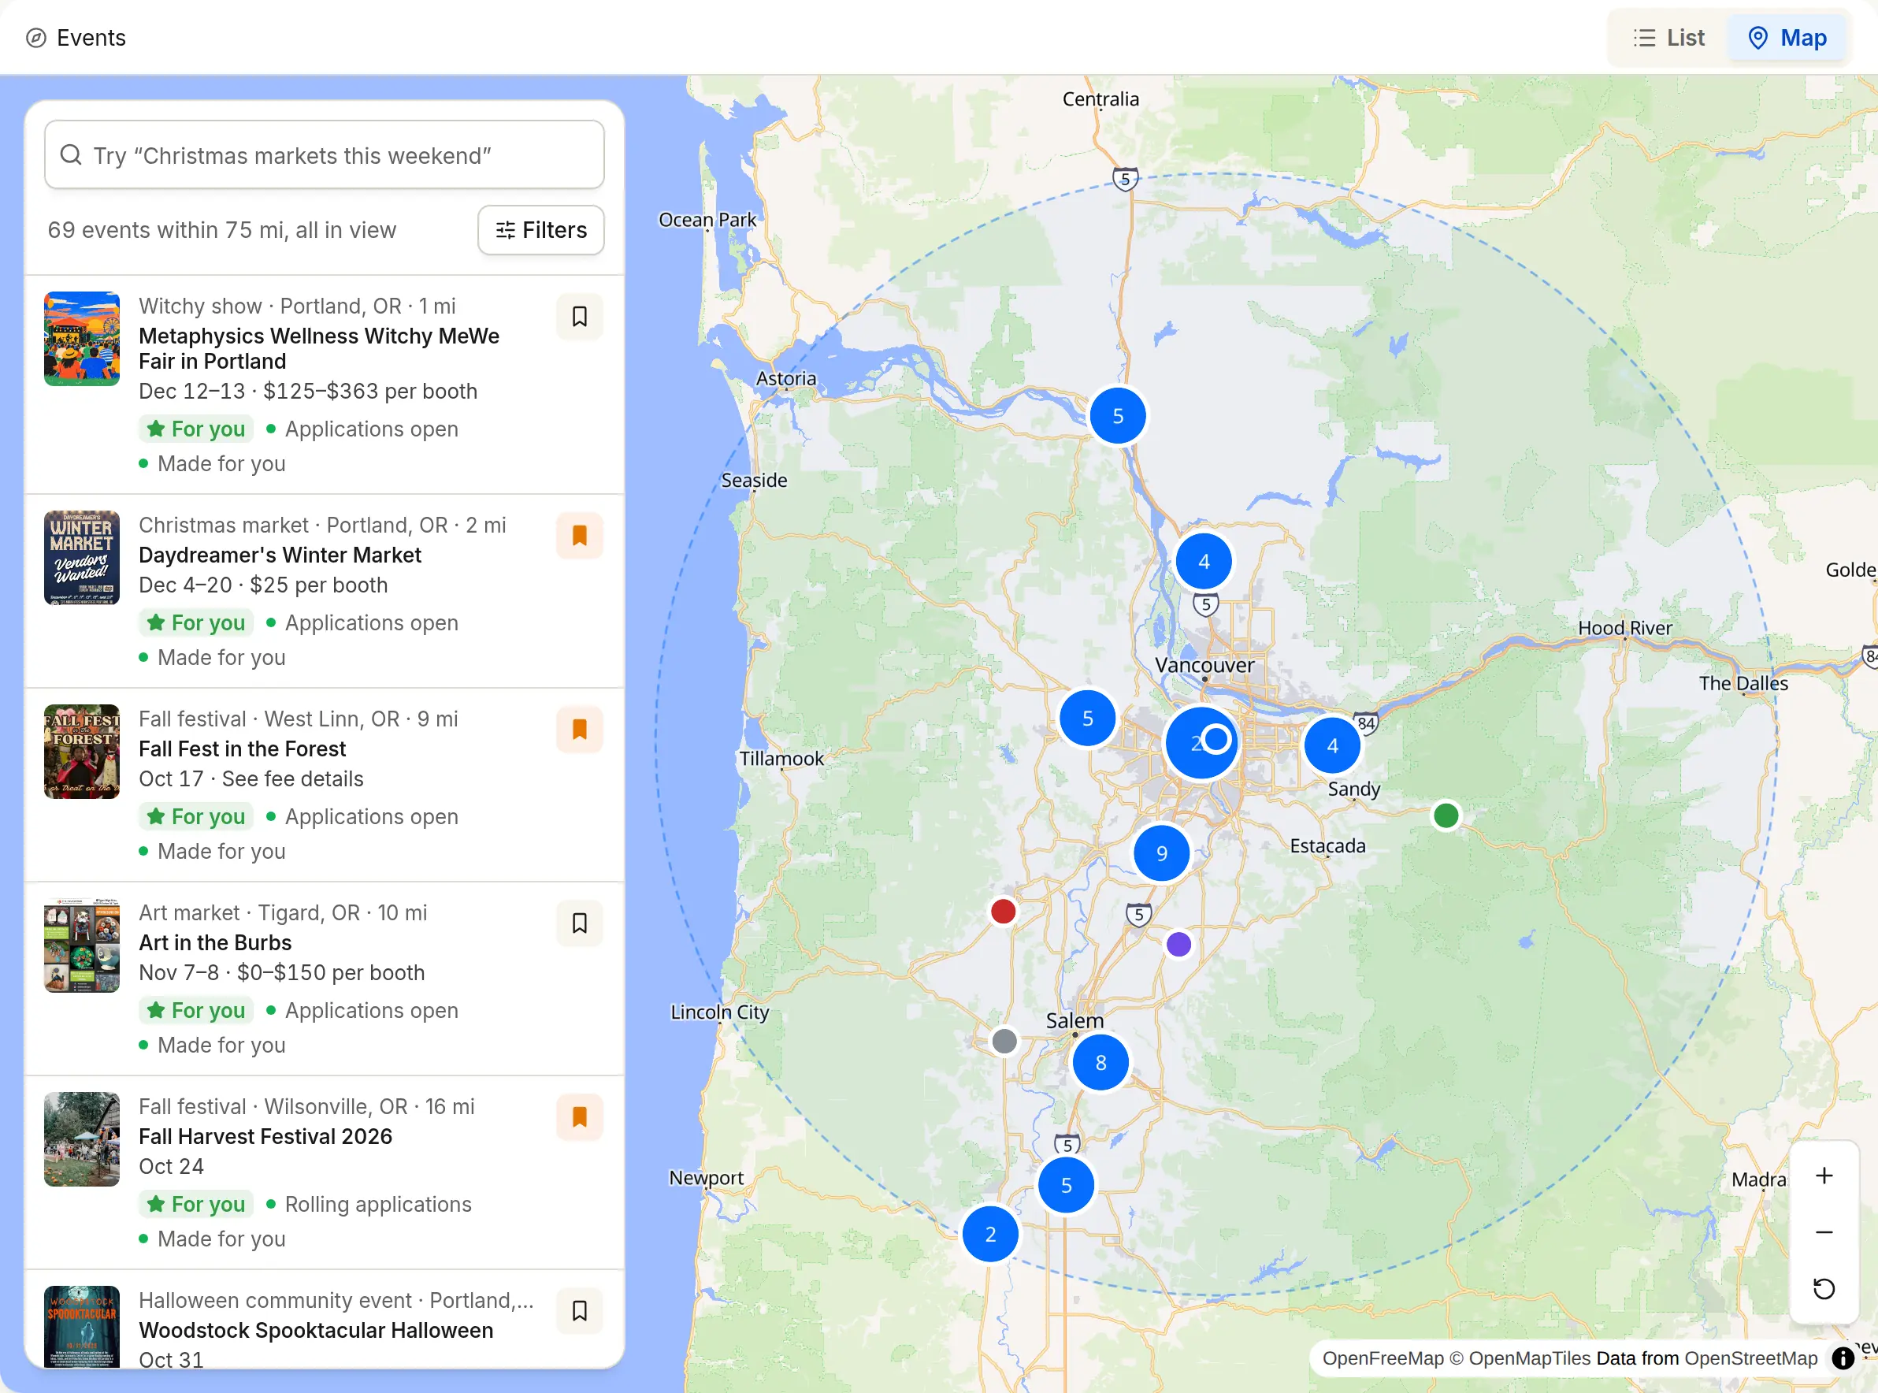This screenshot has width=1878, height=1393.
Task: Bookmark Woodstock Spooktacular Halloween event
Action: click(x=579, y=1311)
